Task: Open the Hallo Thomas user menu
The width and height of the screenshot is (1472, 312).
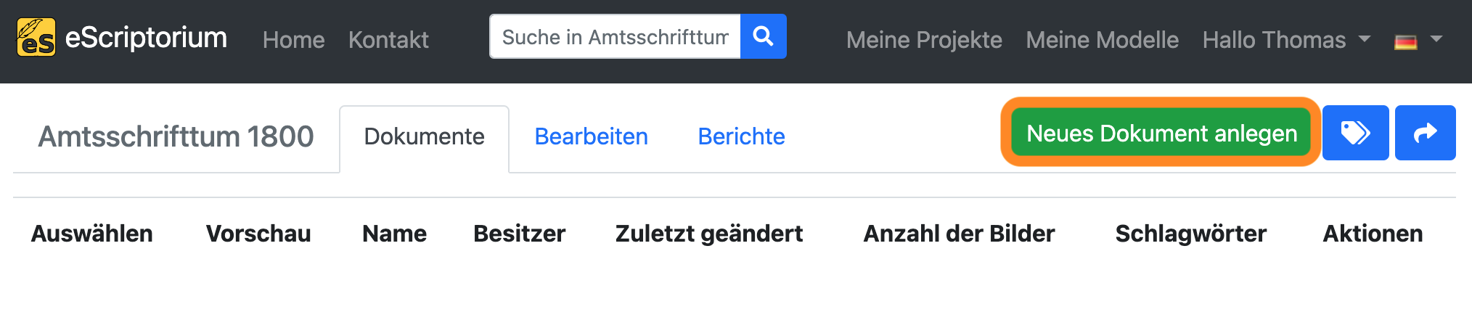Action: tap(1285, 39)
